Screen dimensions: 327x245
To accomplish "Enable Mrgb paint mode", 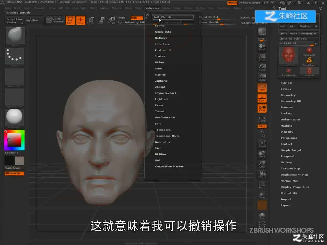I will pos(121,18).
